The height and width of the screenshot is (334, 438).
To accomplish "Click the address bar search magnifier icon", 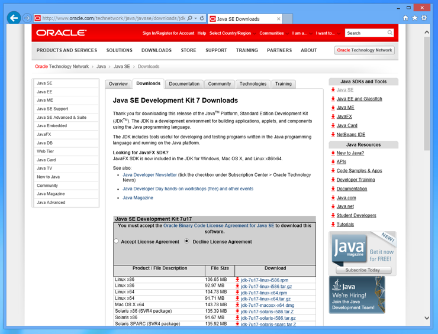I will point(189,18).
